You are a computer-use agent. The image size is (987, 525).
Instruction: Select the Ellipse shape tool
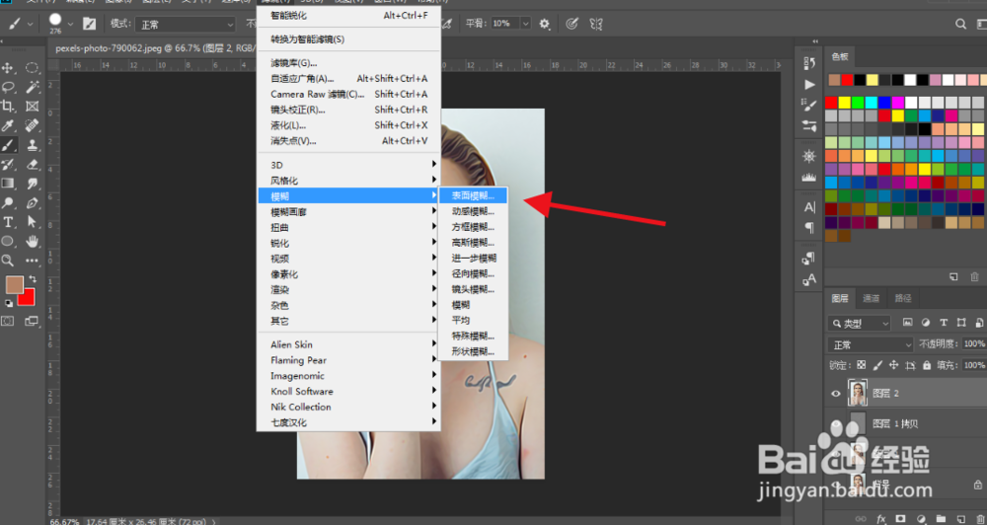8,241
